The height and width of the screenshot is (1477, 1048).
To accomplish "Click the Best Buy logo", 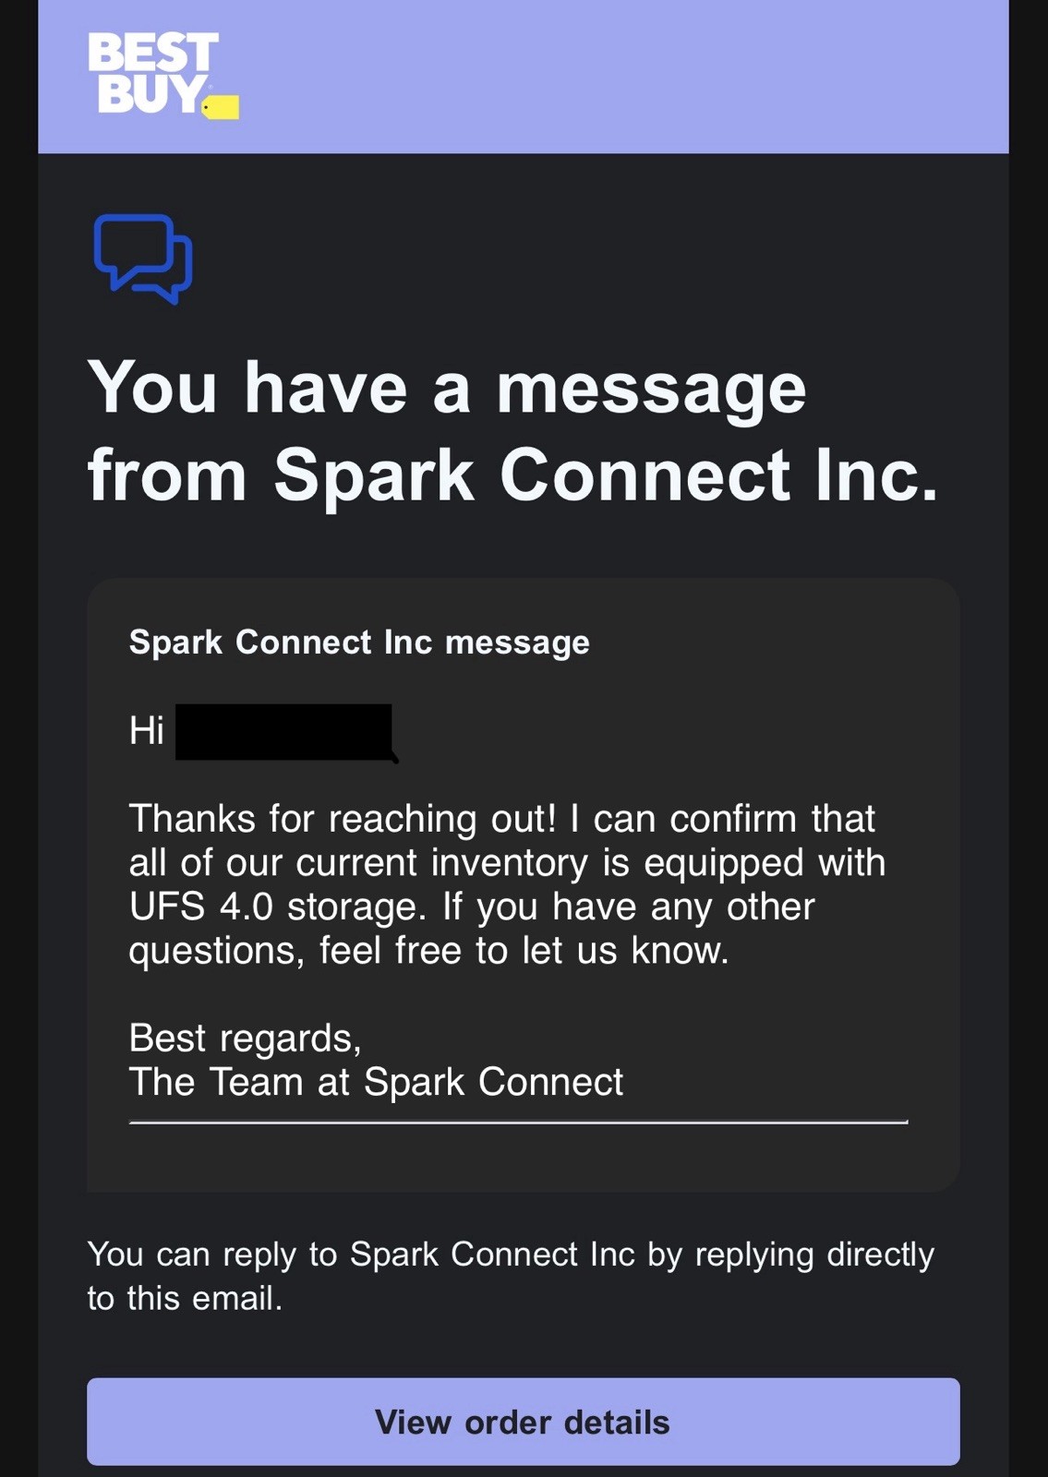I will point(163,76).
